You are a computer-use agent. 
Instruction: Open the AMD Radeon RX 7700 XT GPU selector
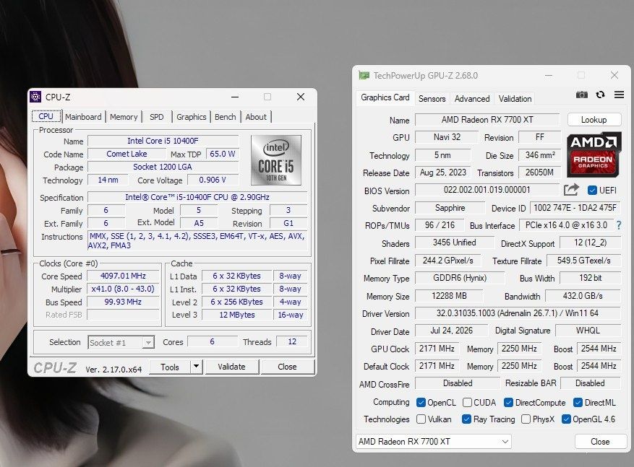(434, 442)
